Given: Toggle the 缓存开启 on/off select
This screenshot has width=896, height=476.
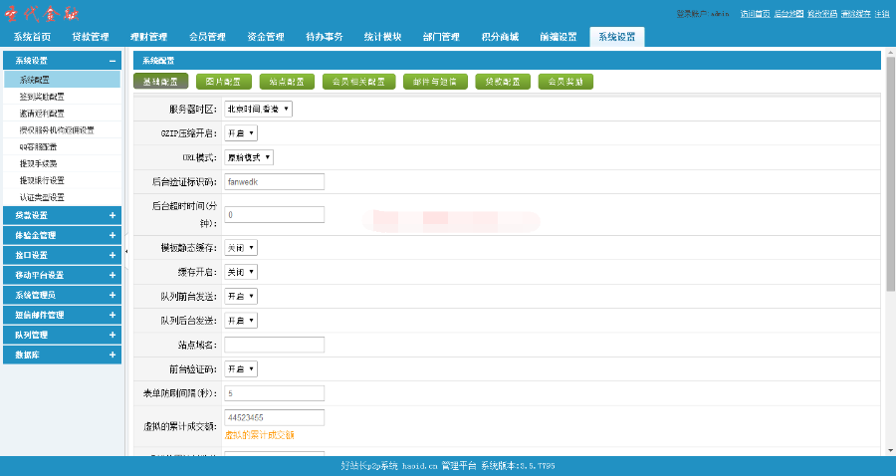Looking at the screenshot, I should click(241, 271).
